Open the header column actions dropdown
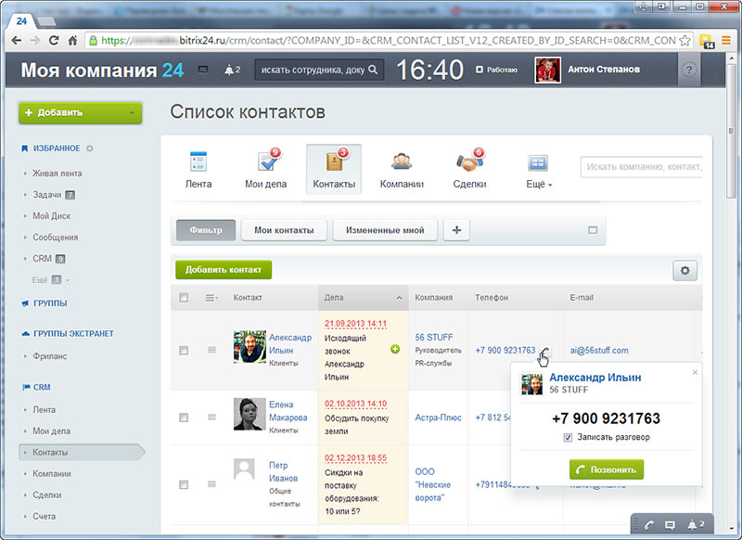The image size is (742, 540). [211, 298]
